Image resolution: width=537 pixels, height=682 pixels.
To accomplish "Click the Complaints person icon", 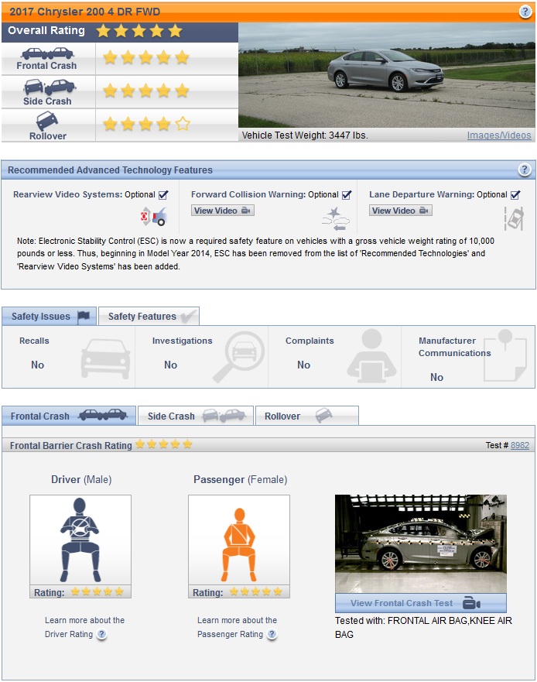I will point(371,356).
